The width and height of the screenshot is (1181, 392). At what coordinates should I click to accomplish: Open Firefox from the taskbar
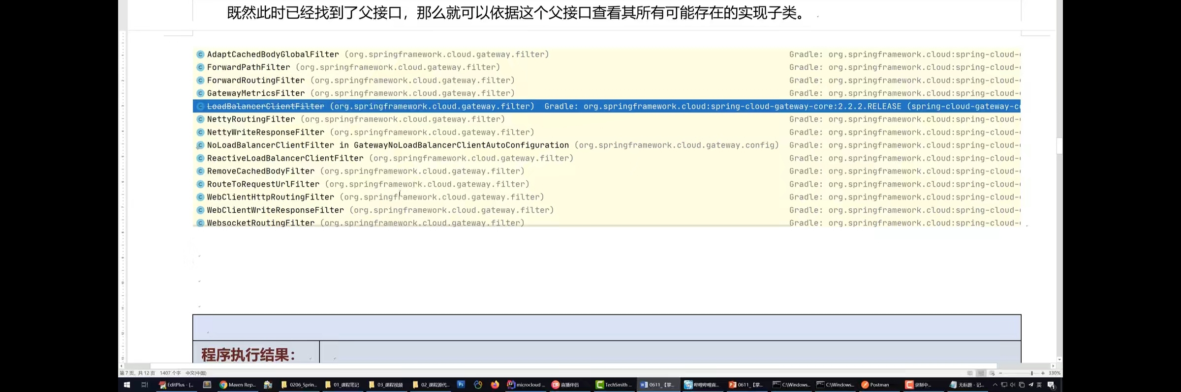click(x=495, y=385)
